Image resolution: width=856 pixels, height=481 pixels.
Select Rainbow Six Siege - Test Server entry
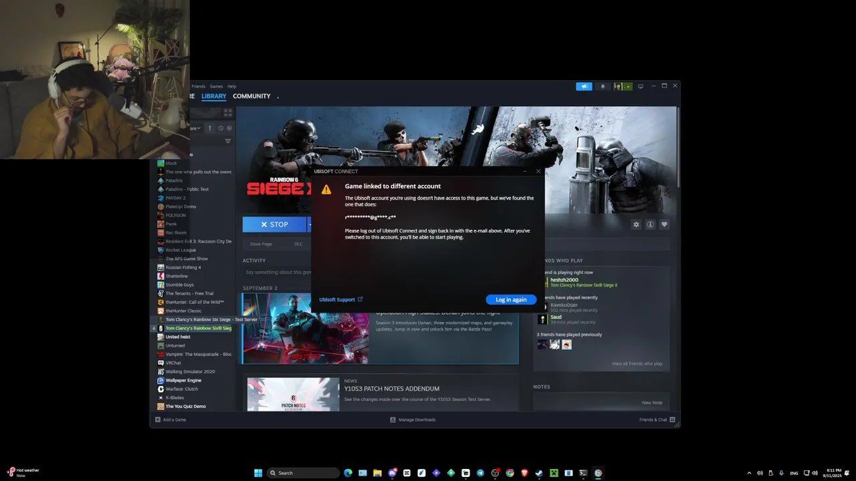pos(211,319)
